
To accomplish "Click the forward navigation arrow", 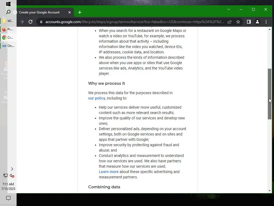I will (22, 22).
